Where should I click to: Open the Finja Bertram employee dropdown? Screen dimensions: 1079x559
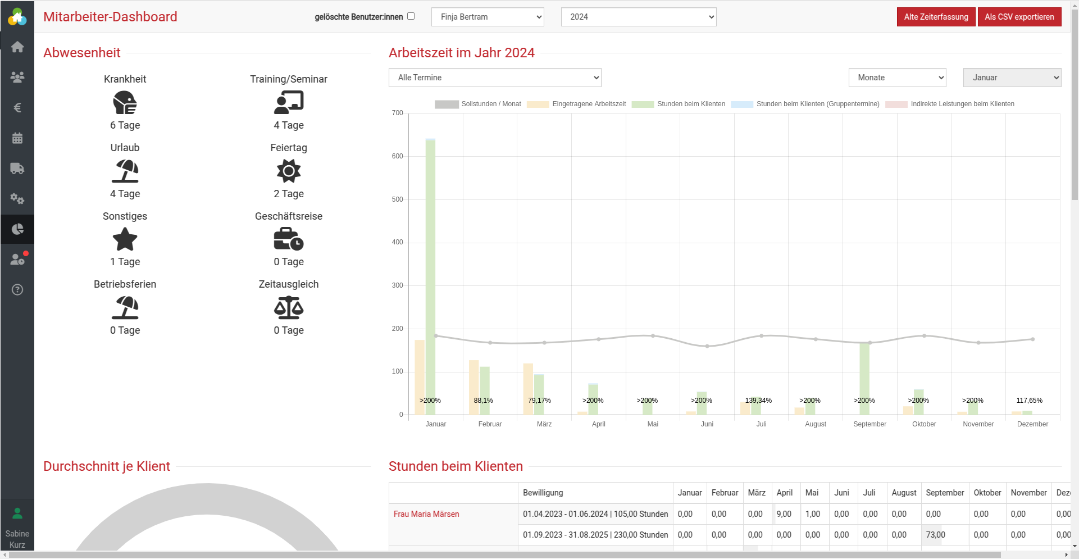(488, 17)
